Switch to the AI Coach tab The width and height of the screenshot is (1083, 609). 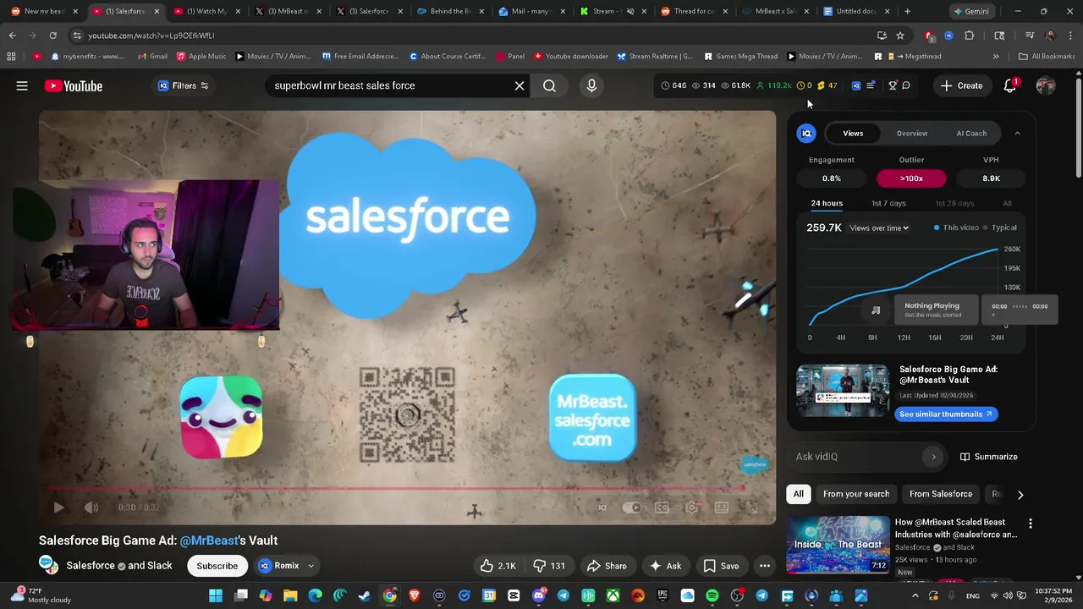tap(971, 133)
